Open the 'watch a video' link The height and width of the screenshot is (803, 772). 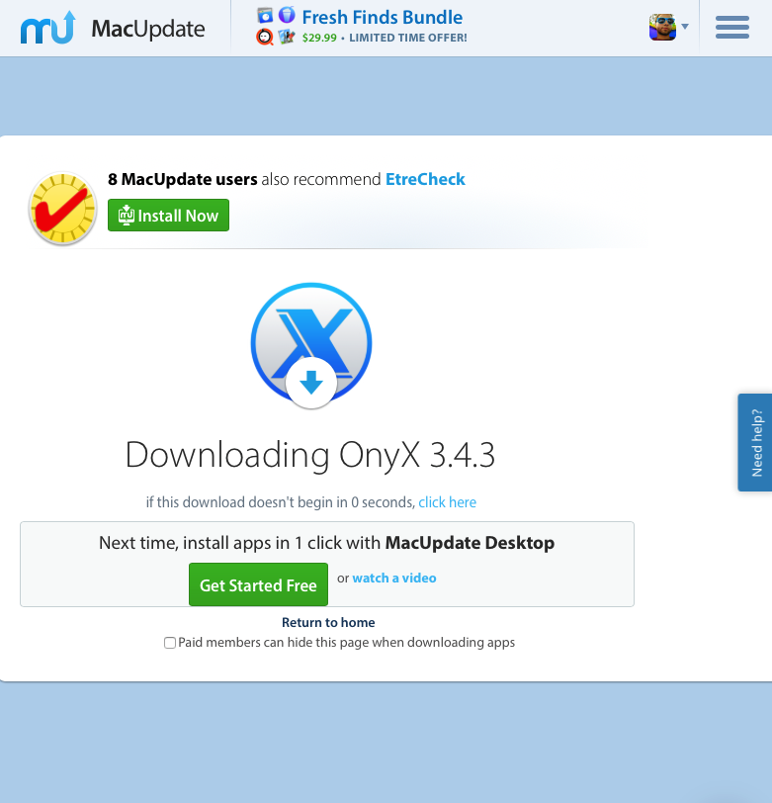coord(394,579)
